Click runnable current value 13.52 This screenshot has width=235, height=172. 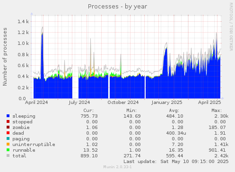90,150
